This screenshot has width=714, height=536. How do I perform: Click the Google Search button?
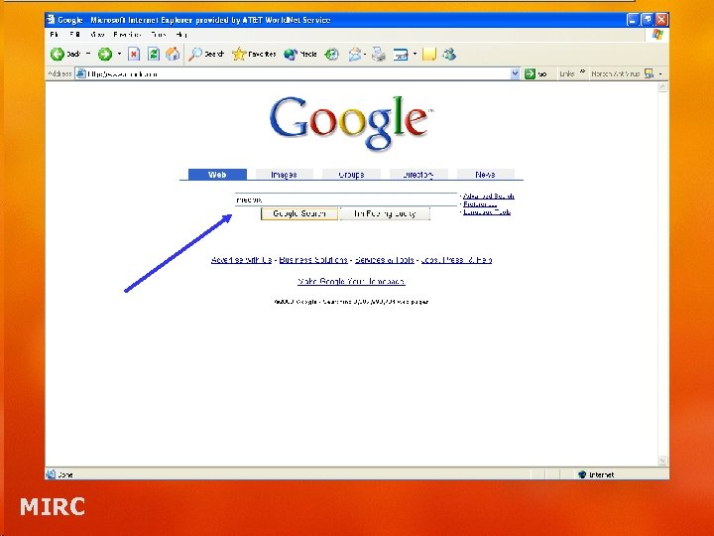pyautogui.click(x=299, y=213)
